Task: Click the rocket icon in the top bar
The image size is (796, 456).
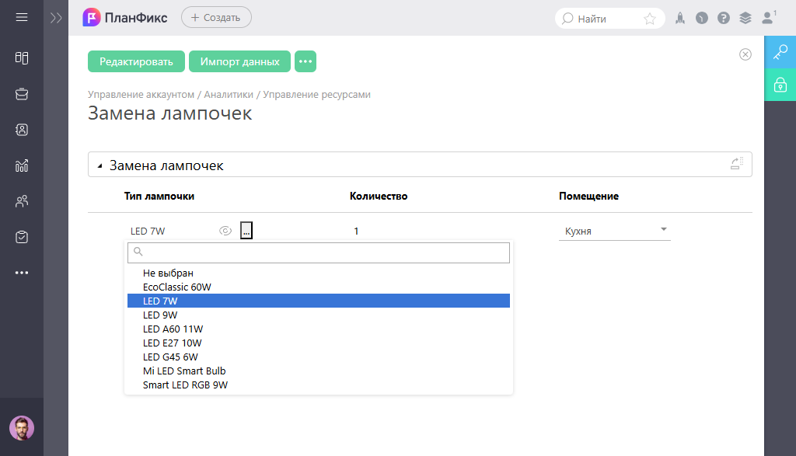Action: (679, 18)
